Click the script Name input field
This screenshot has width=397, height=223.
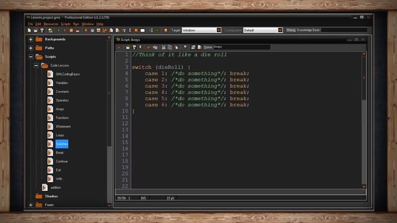pyautogui.click(x=241, y=47)
